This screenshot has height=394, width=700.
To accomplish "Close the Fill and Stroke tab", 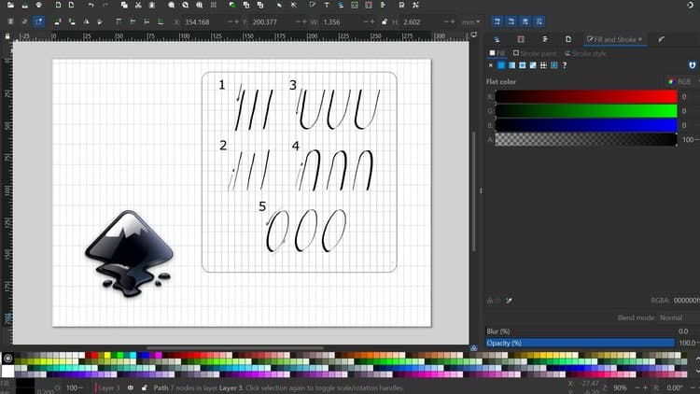I will (x=640, y=39).
